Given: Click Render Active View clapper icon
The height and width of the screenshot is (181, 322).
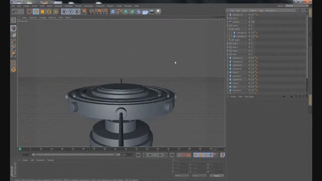Looking at the screenshot, I should click(91, 12).
